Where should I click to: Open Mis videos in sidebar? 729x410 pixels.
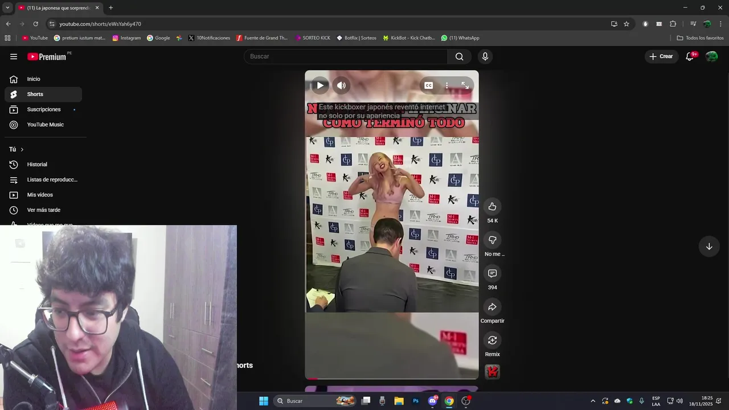pos(43,195)
